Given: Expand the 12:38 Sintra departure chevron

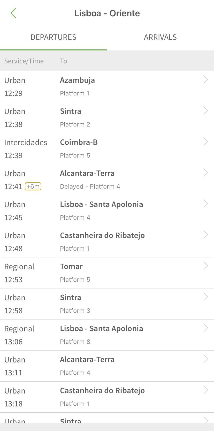Looking at the screenshot, I should click(205, 111).
